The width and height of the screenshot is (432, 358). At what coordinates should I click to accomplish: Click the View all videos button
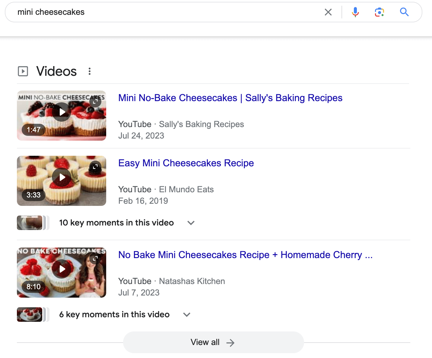coord(213,342)
